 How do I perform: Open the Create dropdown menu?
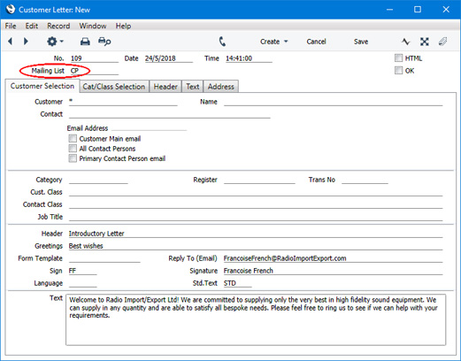point(273,42)
